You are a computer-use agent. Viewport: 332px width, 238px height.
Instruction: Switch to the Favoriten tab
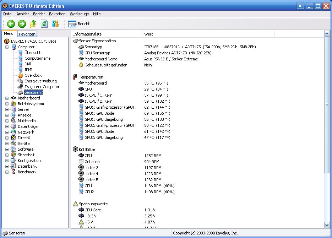pyautogui.click(x=27, y=34)
